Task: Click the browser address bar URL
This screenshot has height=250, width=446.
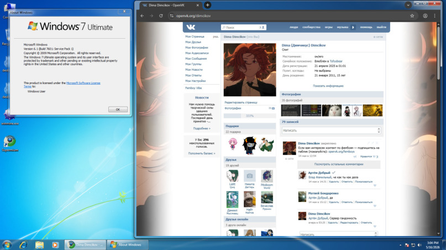Action: [193, 16]
